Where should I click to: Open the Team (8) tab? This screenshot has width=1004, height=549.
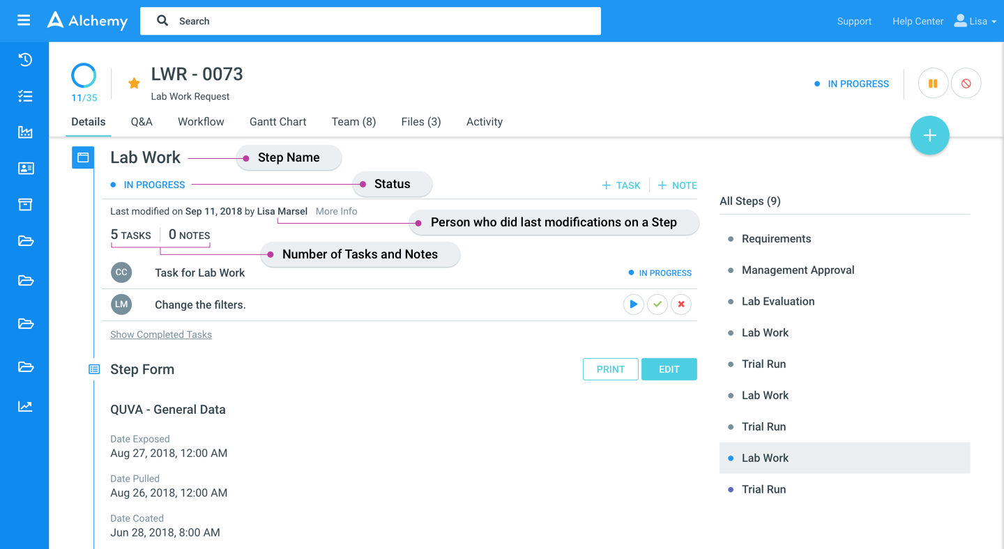click(x=354, y=122)
